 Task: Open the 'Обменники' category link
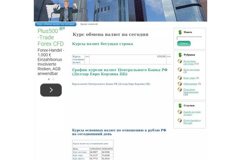(x=190, y=84)
